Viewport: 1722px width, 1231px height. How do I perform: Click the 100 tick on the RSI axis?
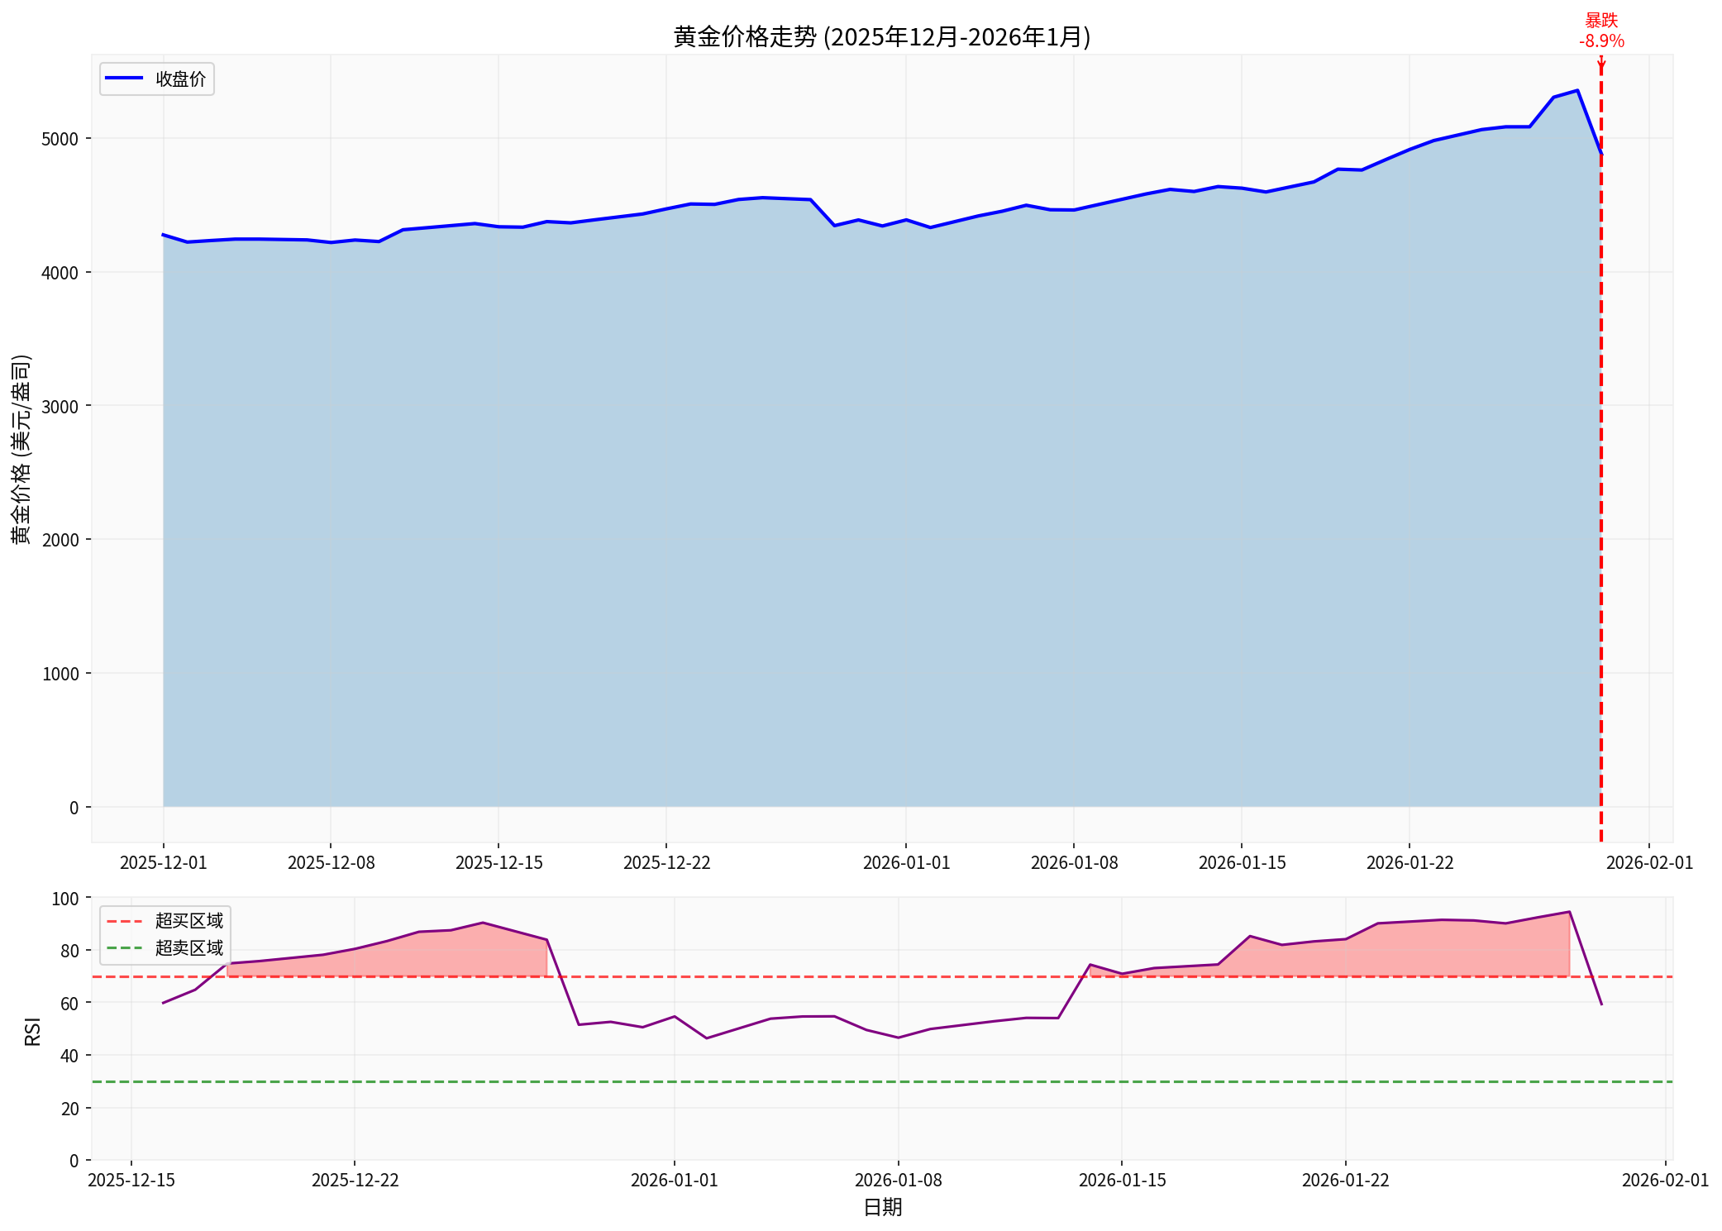pyautogui.click(x=65, y=899)
